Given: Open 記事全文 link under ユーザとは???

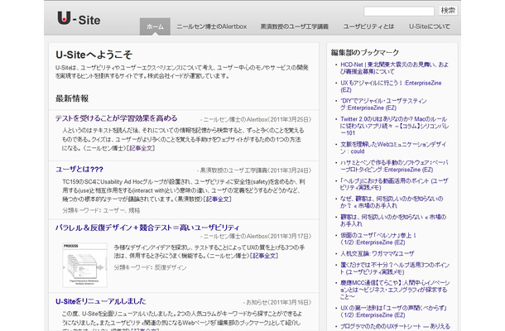Looking at the screenshot, I should 218,199.
